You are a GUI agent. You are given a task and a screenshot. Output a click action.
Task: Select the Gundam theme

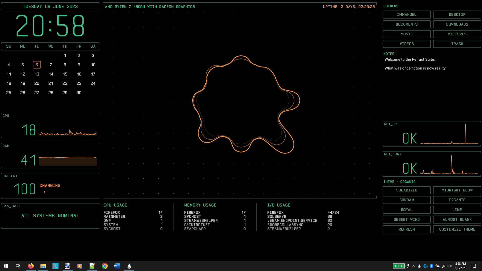click(x=406, y=200)
